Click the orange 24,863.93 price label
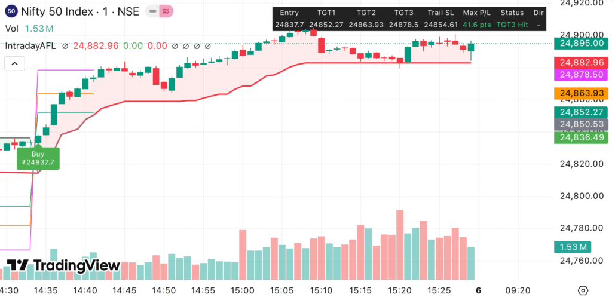The height and width of the screenshot is (297, 612). point(581,93)
